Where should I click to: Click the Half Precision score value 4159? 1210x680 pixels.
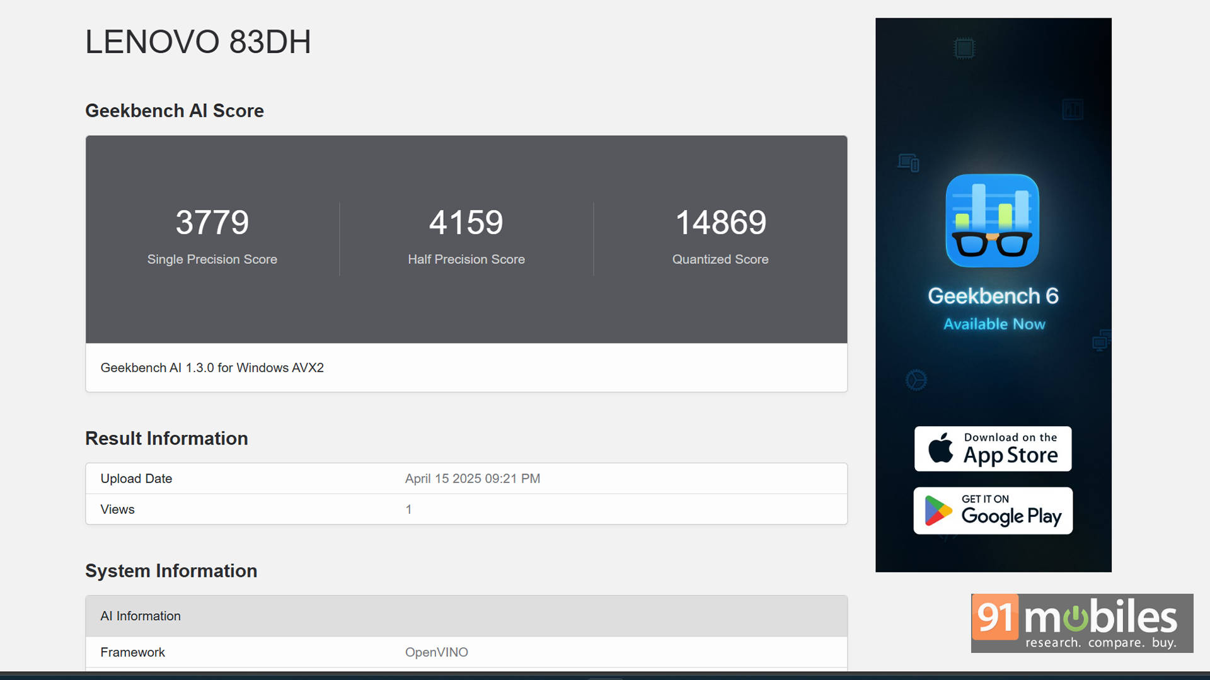[466, 222]
